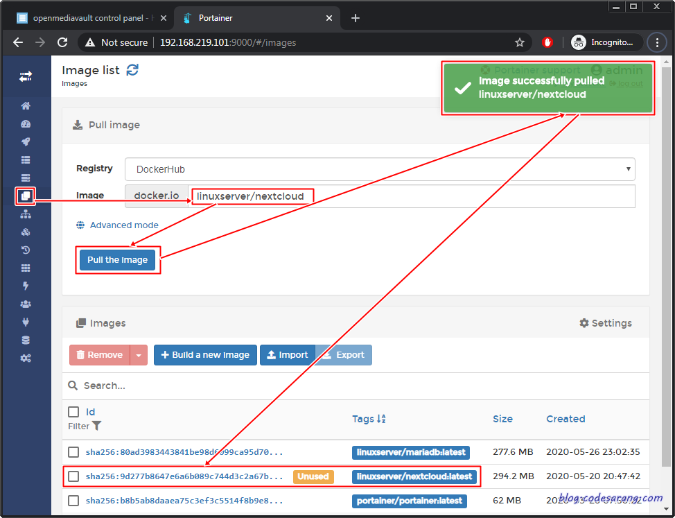675x518 pixels.
Task: Bookmark this page with the star icon
Action: (x=520, y=42)
